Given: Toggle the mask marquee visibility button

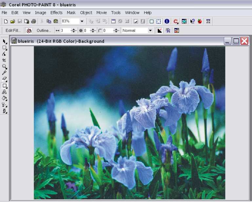Looking at the screenshot, I should click(x=159, y=21).
